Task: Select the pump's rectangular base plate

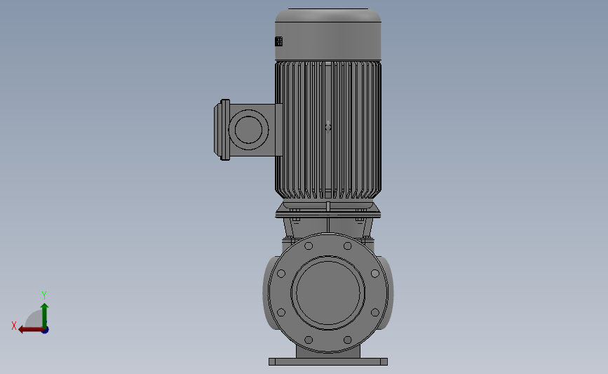Action: (328, 361)
